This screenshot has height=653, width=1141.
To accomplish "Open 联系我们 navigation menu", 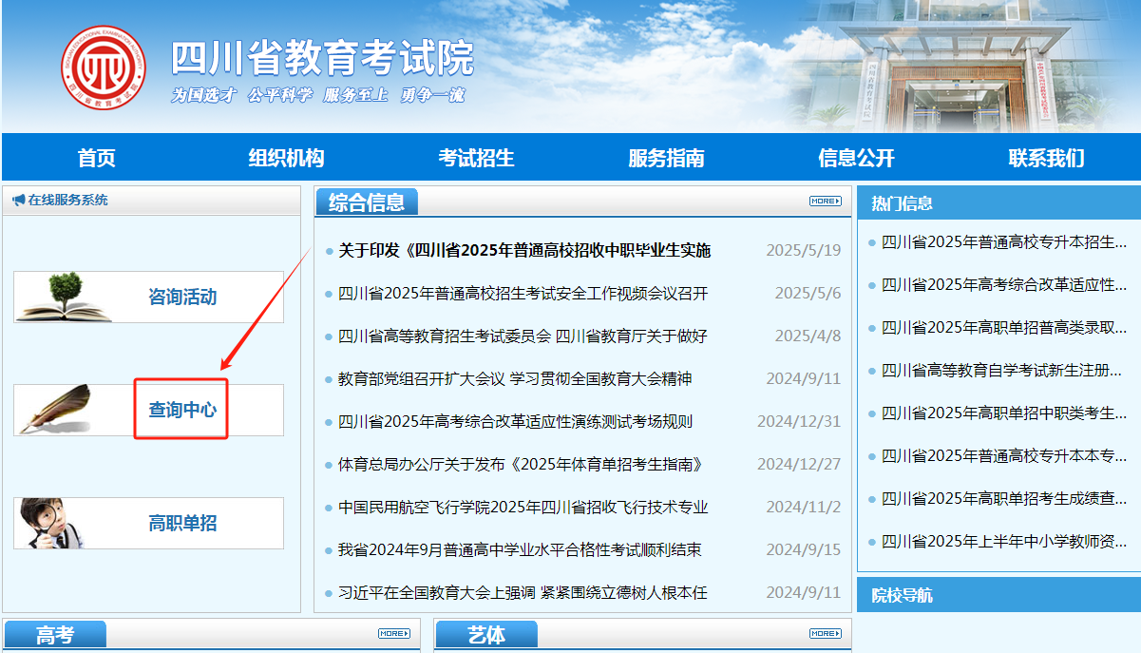I will click(x=1046, y=158).
